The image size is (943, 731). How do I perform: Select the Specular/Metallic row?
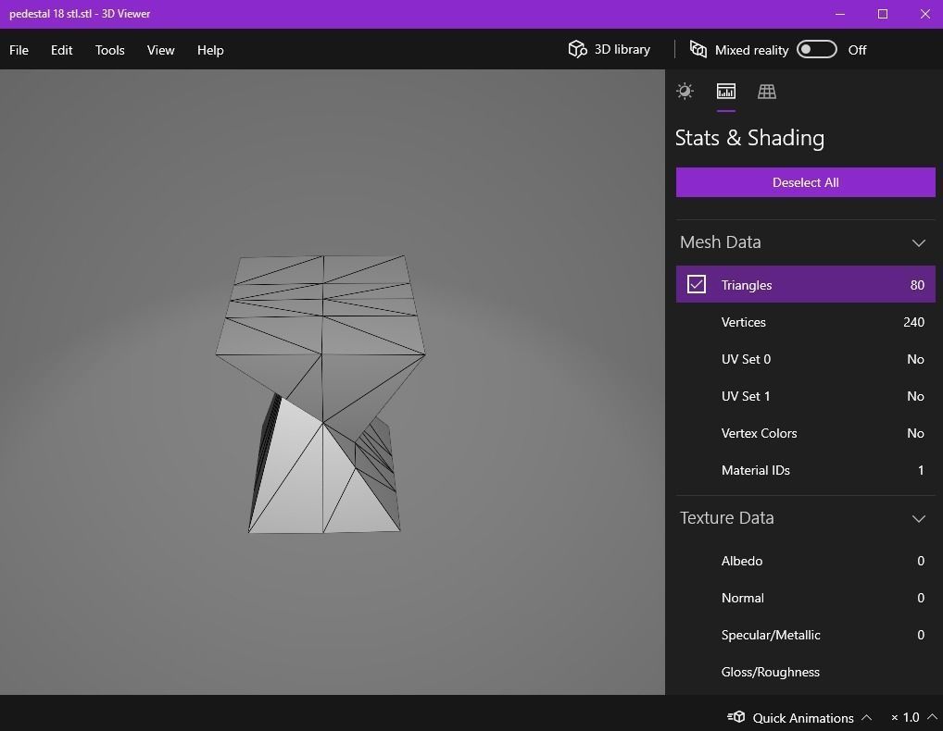(805, 635)
